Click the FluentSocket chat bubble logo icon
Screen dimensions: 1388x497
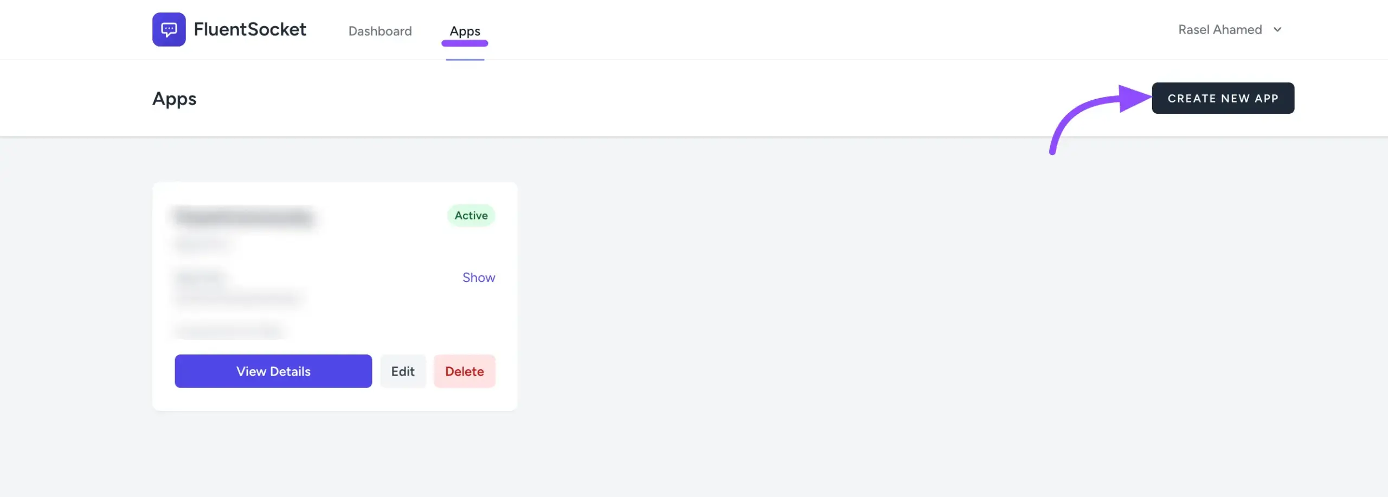[x=169, y=29]
